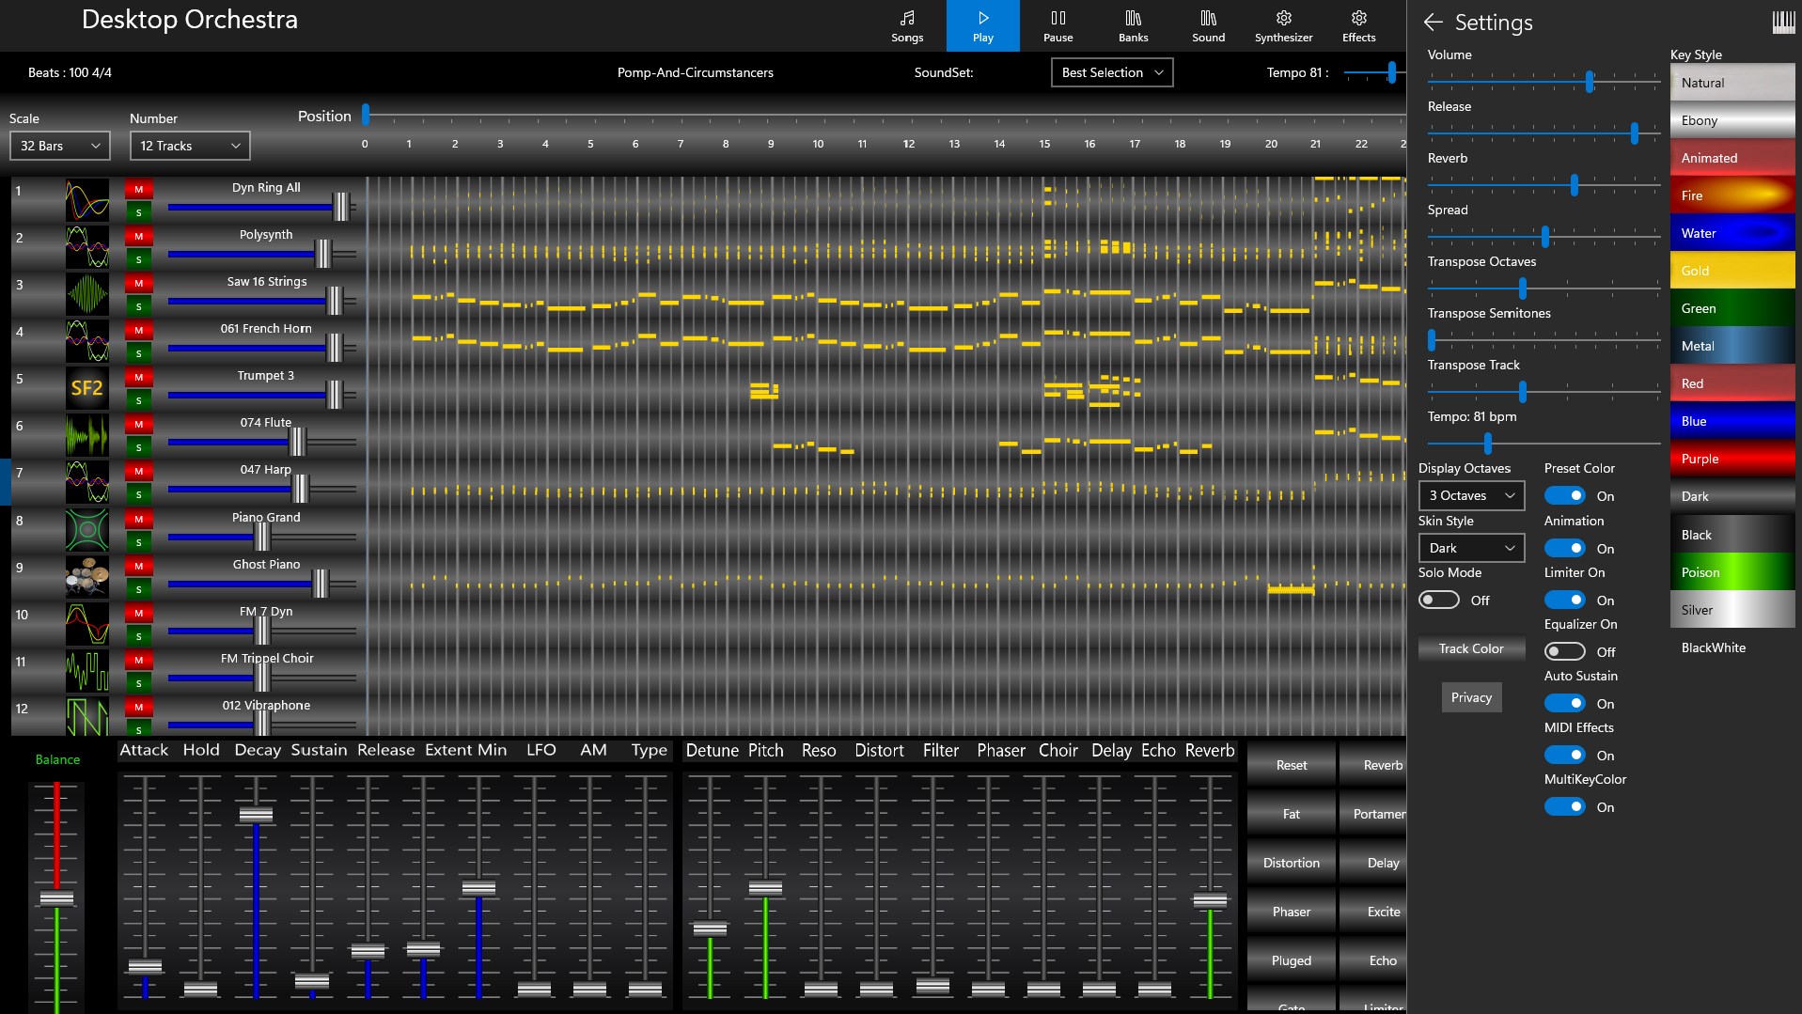Open the Synthesizer settings

click(x=1283, y=25)
